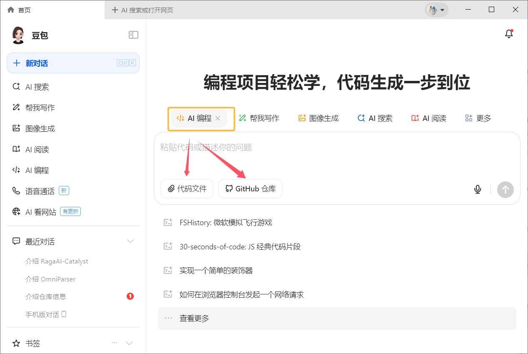The height and width of the screenshot is (354, 528).
Task: Close the AI 编程 skill chip
Action: pos(218,118)
